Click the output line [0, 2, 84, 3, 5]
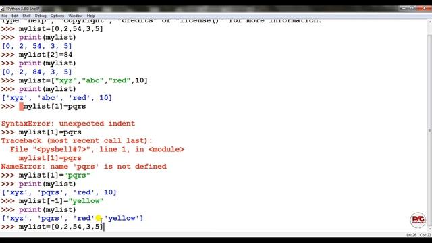 (x=36, y=72)
